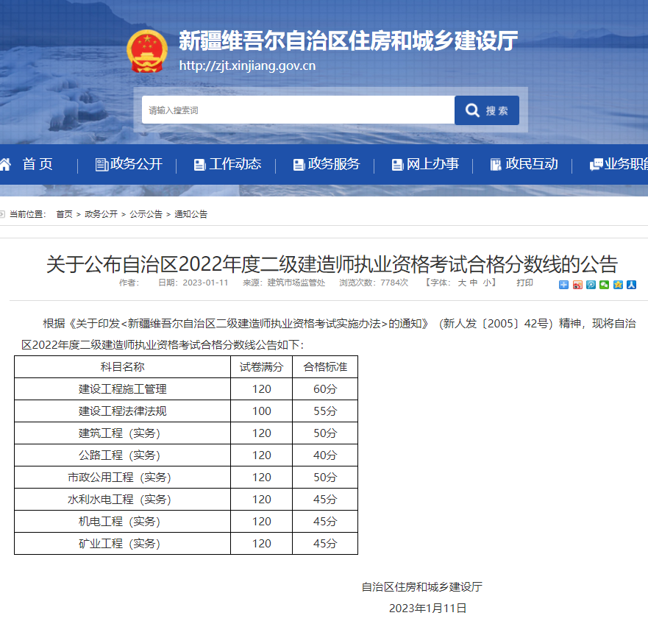The height and width of the screenshot is (621, 648).
Task: Click the blue plus share icon
Action: coord(563,285)
